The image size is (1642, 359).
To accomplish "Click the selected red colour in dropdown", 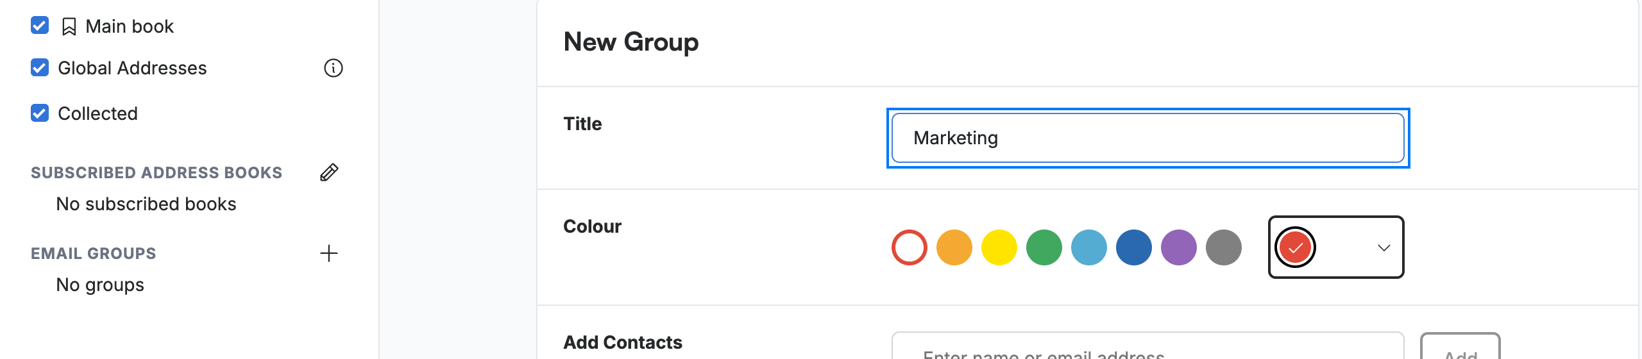I will coord(1296,247).
